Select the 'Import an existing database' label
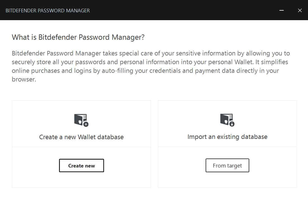This screenshot has height=205, width=308. 227,137
